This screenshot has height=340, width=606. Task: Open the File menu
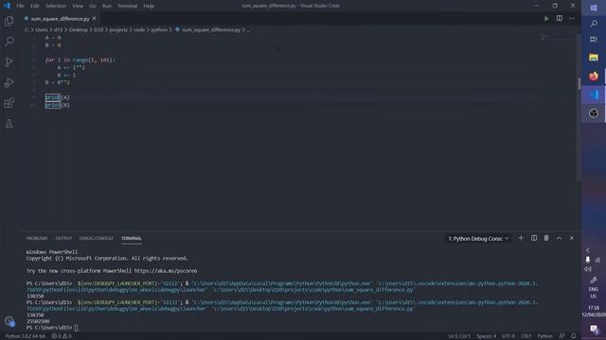click(20, 6)
